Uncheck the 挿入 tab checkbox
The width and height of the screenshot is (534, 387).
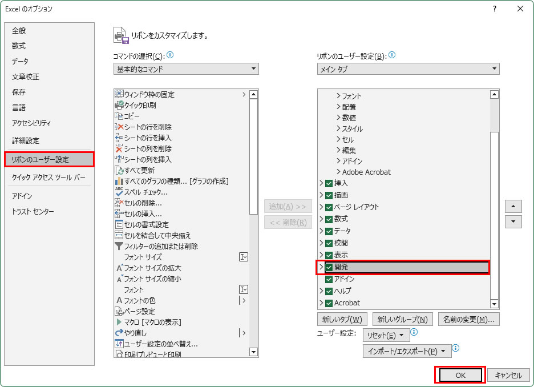pyautogui.click(x=329, y=184)
